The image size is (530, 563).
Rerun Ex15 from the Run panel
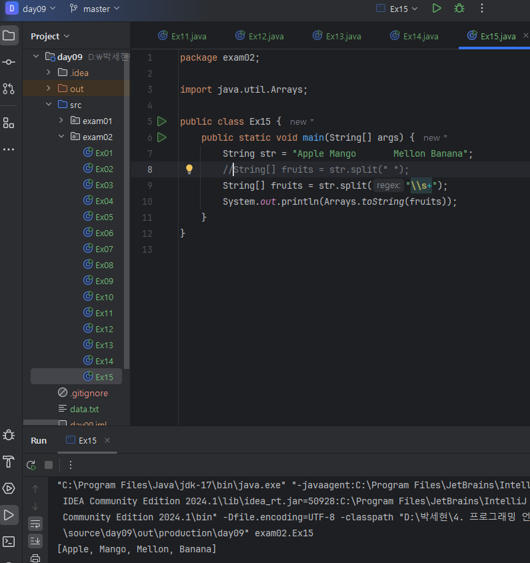click(x=31, y=465)
